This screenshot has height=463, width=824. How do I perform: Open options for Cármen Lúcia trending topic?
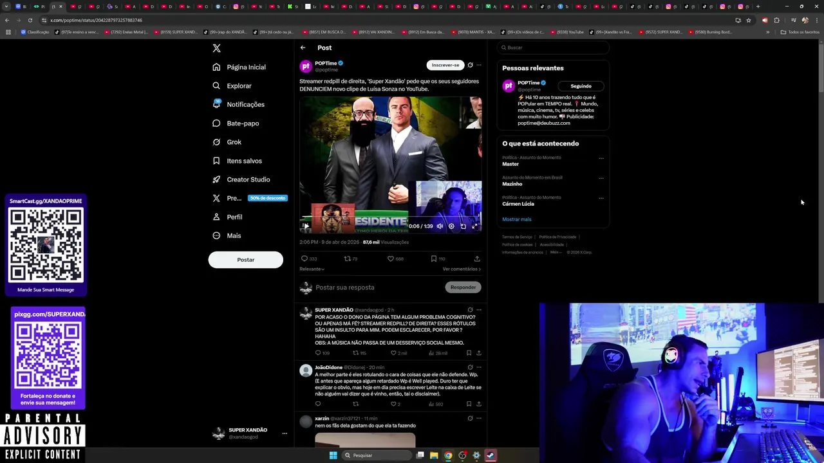click(x=601, y=198)
